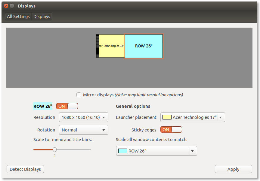Apply the display settings

234,169
